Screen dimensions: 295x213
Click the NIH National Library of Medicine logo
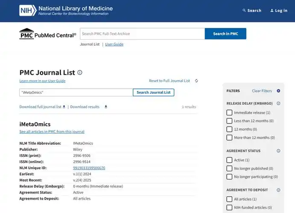tap(66, 11)
